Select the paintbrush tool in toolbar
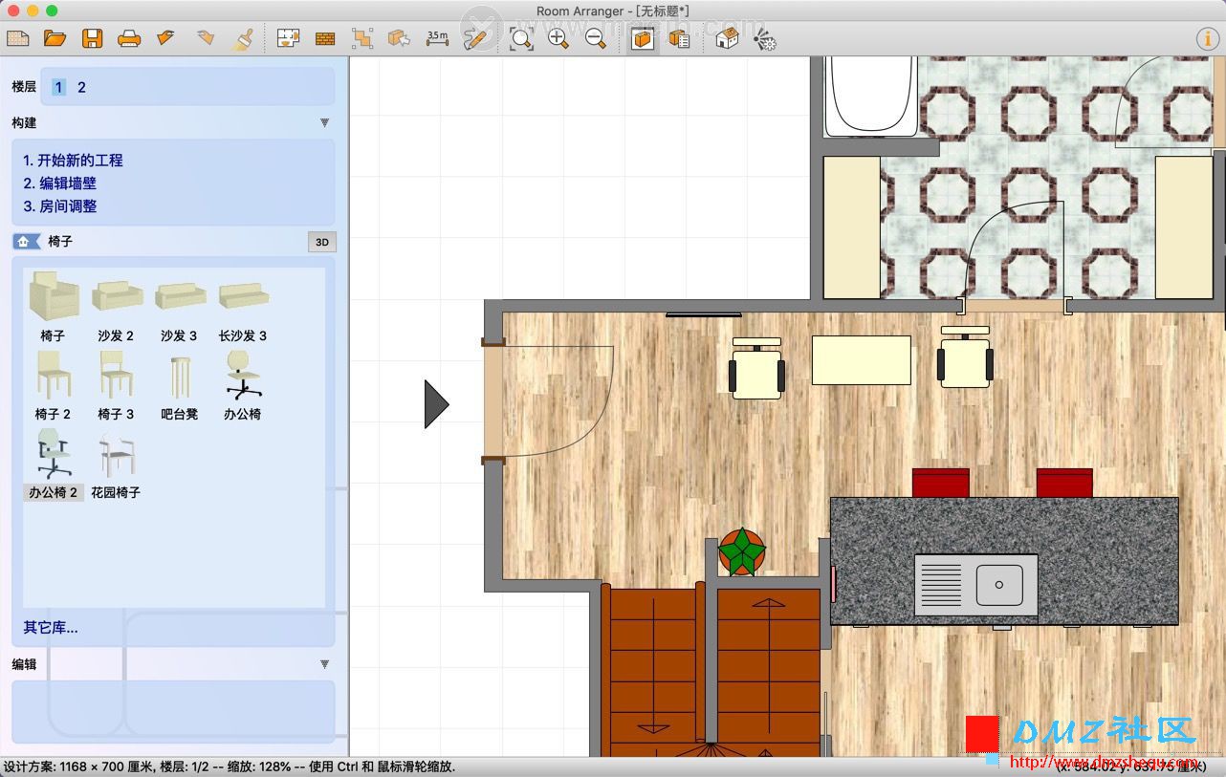Image resolution: width=1226 pixels, height=777 pixels. click(244, 39)
